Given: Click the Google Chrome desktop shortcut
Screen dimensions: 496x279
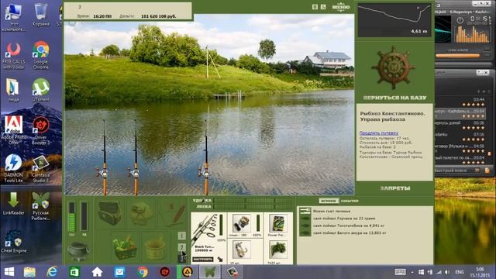Looking at the screenshot, I should coord(41,55).
